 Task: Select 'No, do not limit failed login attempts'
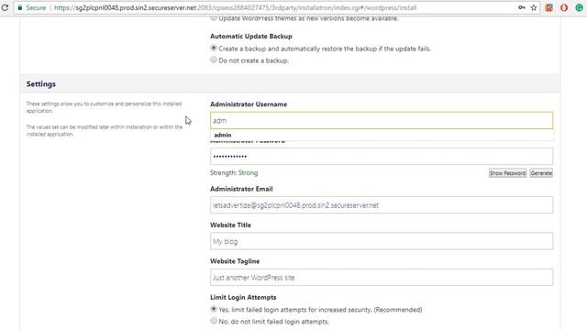pyautogui.click(x=214, y=321)
